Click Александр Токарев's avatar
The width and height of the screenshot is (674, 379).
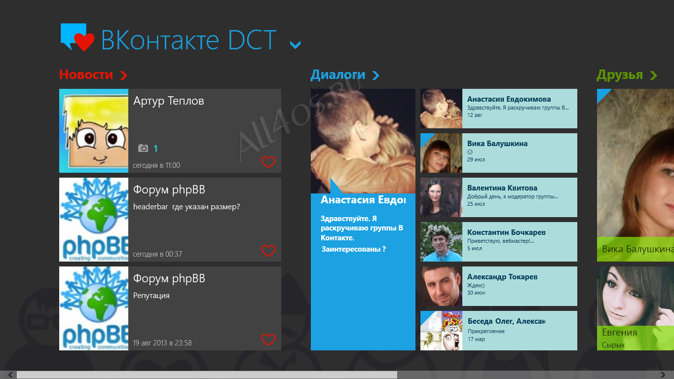click(x=441, y=286)
